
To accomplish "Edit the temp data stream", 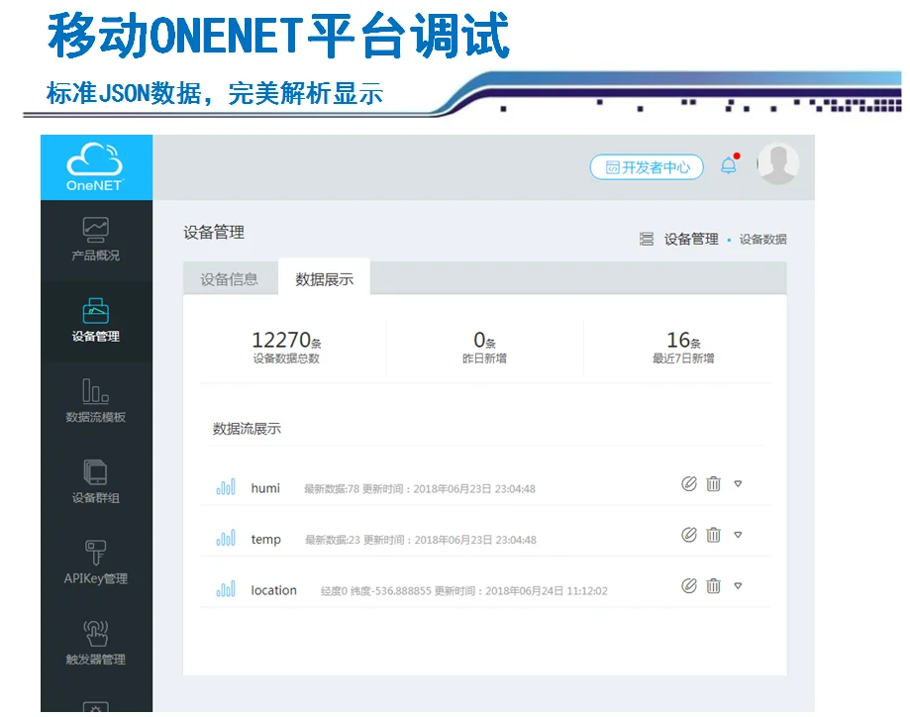I will click(x=689, y=535).
